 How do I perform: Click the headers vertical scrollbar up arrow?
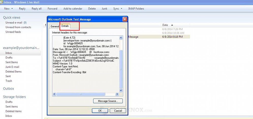point(121,38)
